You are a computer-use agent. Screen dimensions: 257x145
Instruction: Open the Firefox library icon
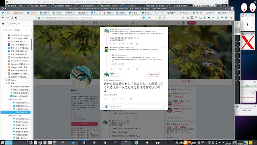pyautogui.click(x=188, y=18)
